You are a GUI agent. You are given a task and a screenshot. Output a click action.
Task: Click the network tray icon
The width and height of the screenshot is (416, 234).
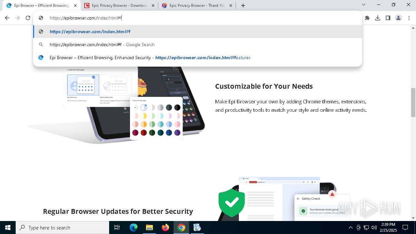point(366,227)
